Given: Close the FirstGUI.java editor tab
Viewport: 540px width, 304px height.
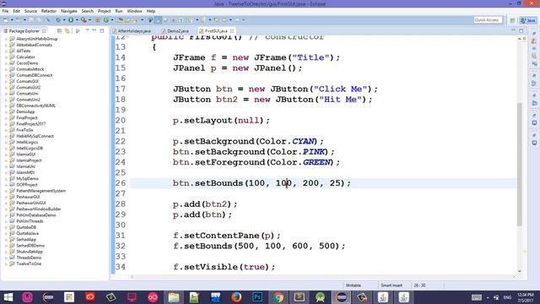Looking at the screenshot, I should pyautogui.click(x=232, y=31).
